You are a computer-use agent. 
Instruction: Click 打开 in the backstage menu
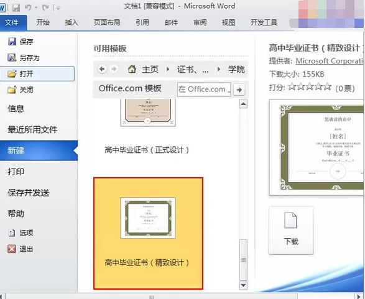click(x=37, y=74)
